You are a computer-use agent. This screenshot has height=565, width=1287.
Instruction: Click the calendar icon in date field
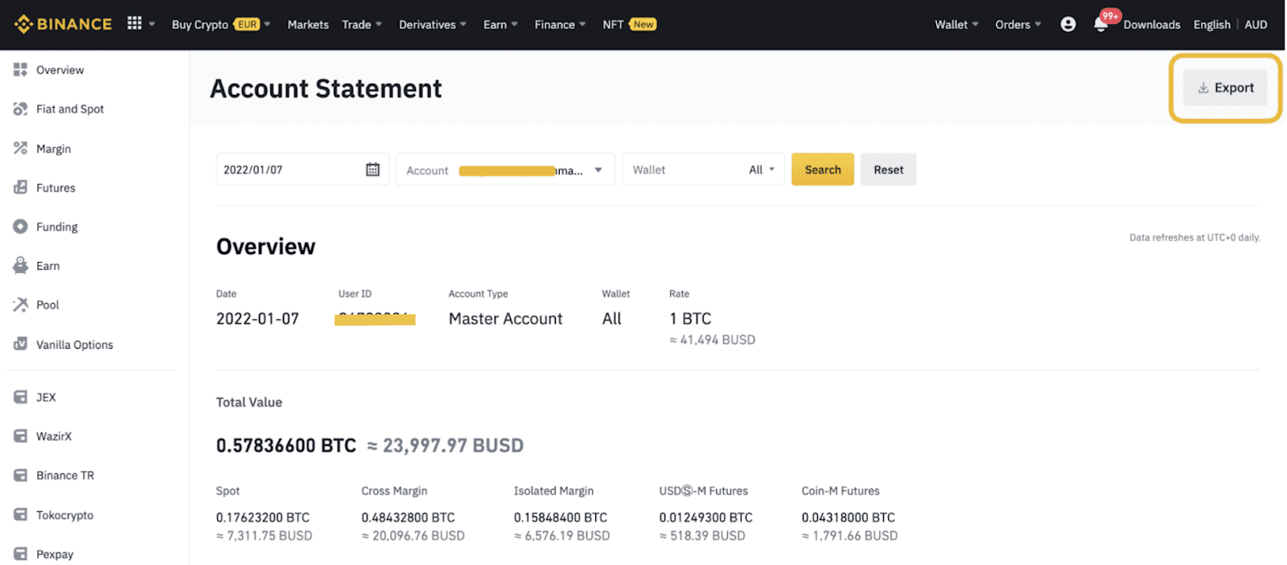pyautogui.click(x=372, y=170)
